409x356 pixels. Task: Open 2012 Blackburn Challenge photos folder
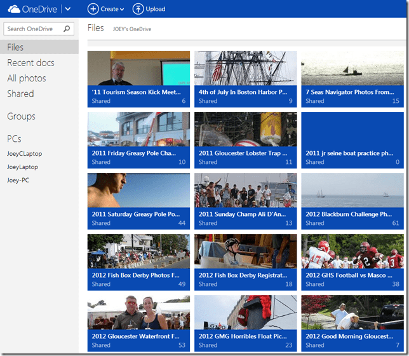point(352,200)
